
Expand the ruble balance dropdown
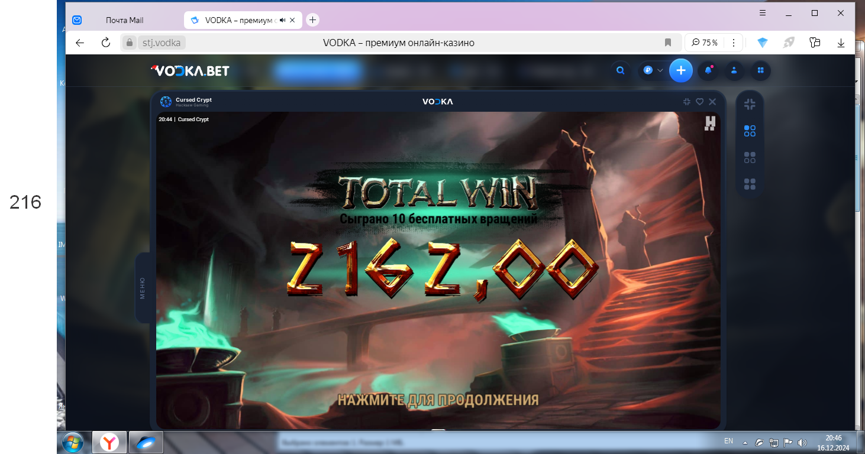pyautogui.click(x=653, y=70)
